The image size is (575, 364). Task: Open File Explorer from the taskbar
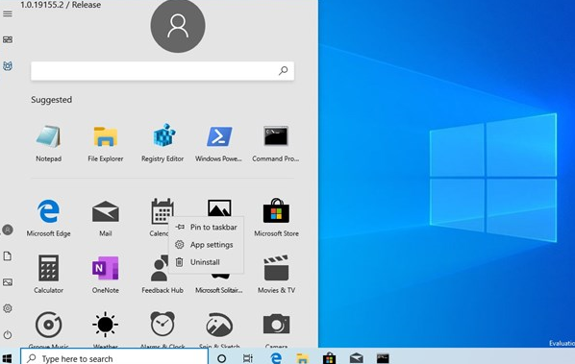click(x=303, y=358)
